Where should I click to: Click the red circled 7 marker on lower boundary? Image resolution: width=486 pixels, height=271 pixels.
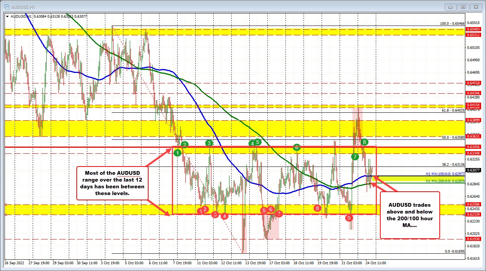tap(279, 214)
